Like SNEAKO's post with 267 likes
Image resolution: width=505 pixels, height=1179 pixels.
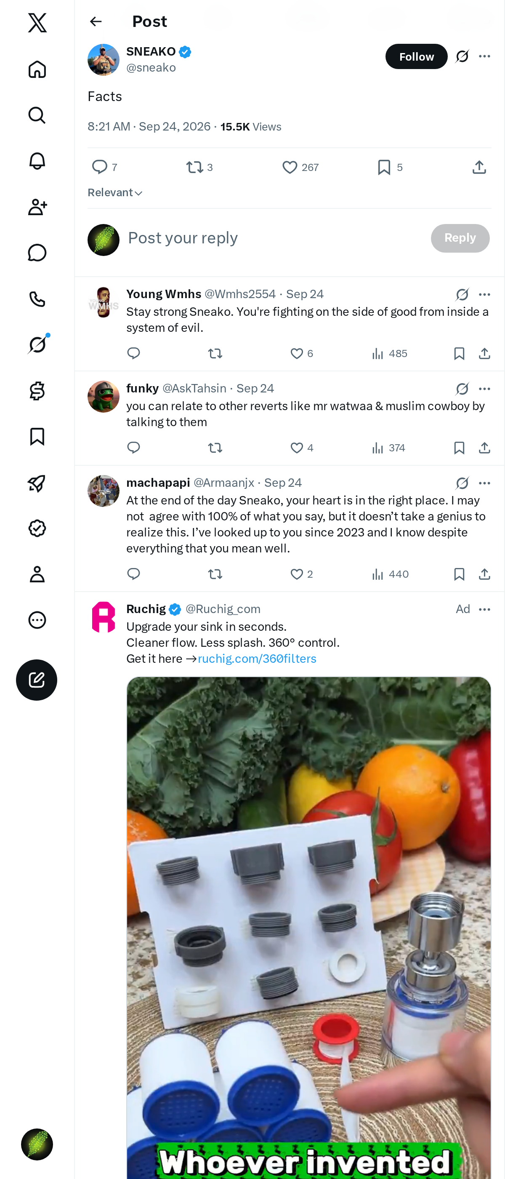pyautogui.click(x=300, y=168)
